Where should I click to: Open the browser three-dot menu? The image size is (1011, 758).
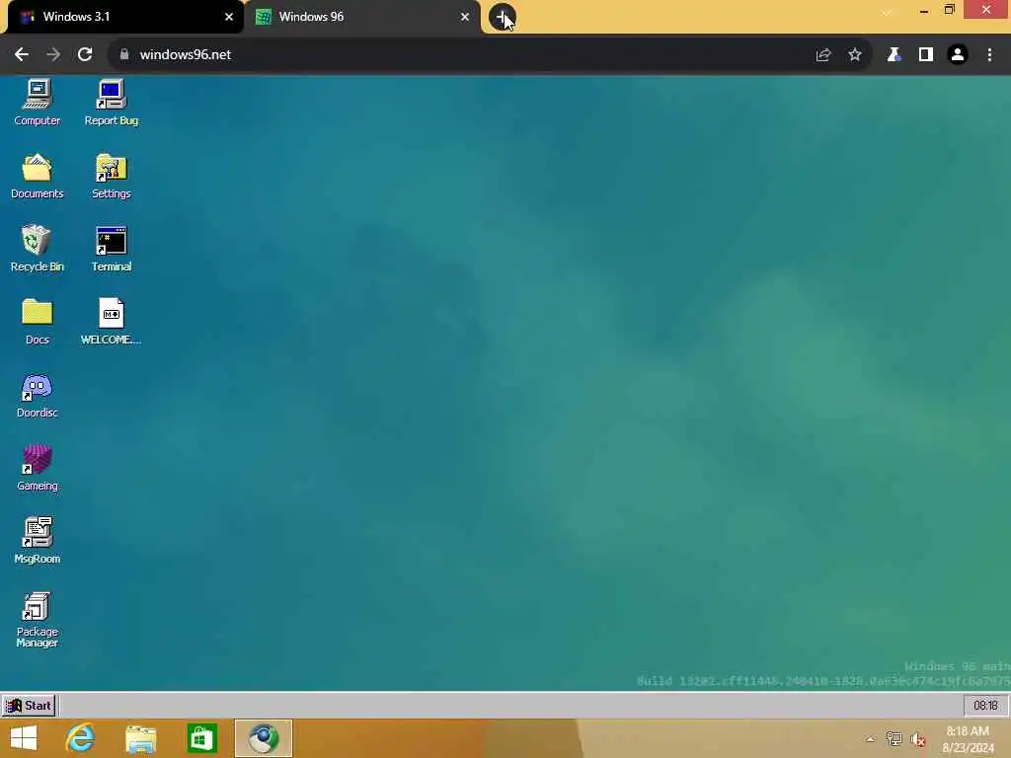click(989, 55)
